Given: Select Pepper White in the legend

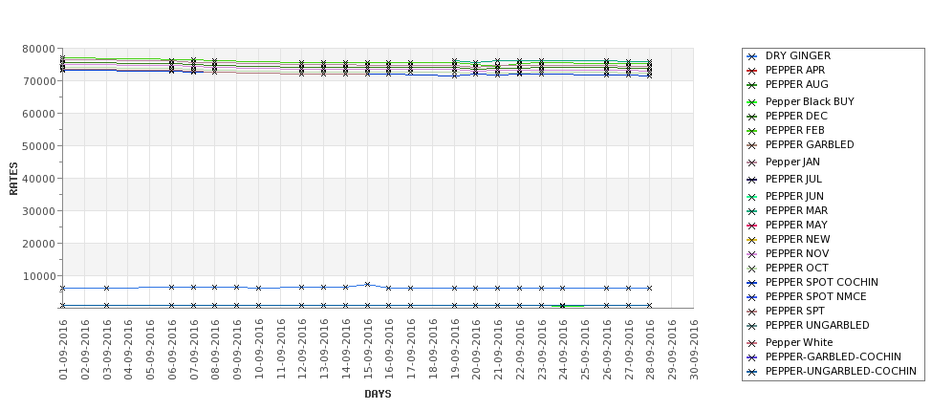Looking at the screenshot, I should tap(799, 342).
